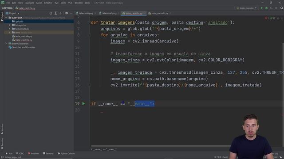Viewport: 284px width, 159px height.
Task: Click the Stop square icon in the run toolbar
Action: click(x=276, y=8)
